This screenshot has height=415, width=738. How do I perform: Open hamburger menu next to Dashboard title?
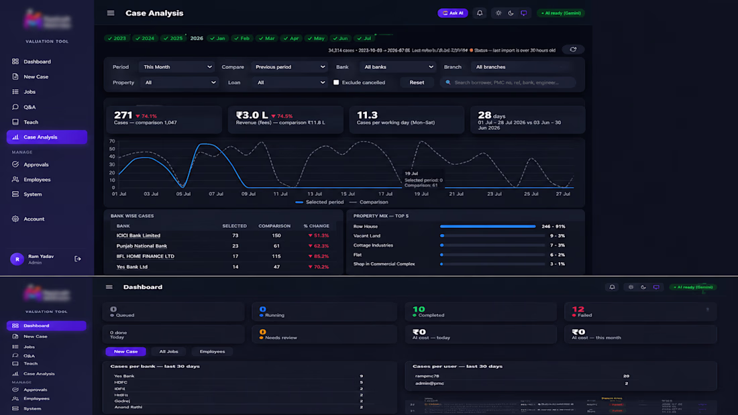tap(109, 287)
